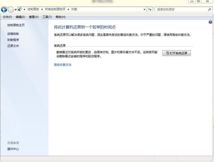This screenshot has width=214, height=162.
Task: Click the search magnifier icon
Action: 209,10
